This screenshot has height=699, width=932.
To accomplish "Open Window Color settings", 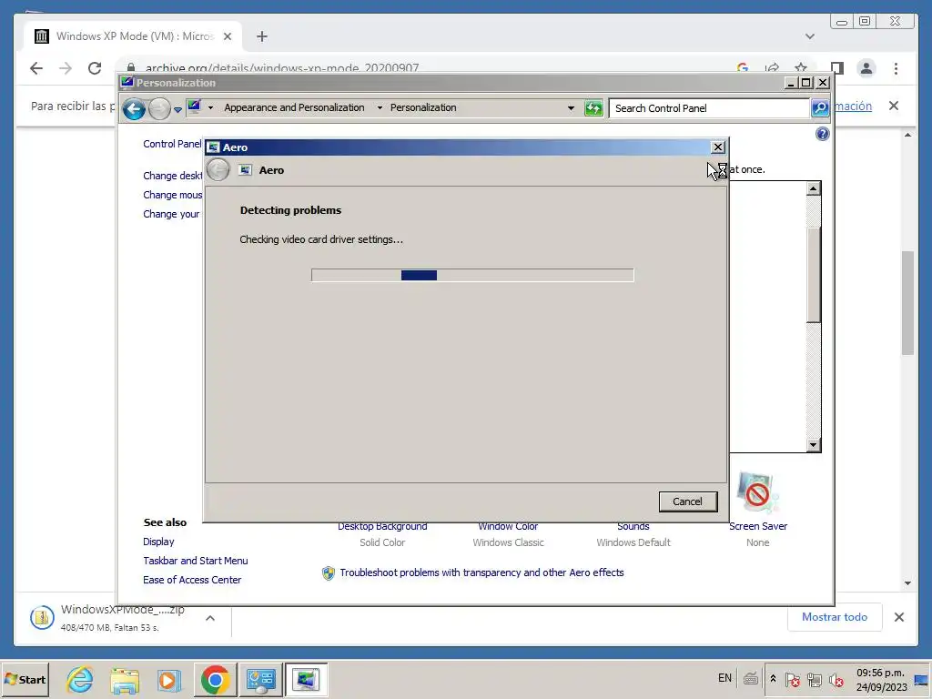I will (x=508, y=527).
